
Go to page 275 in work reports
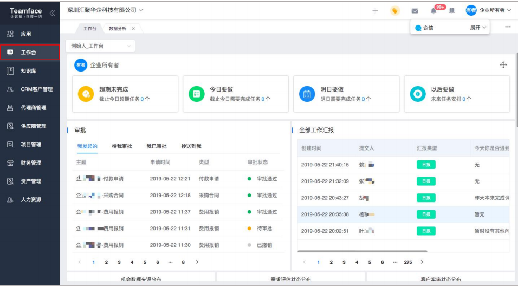(408, 262)
